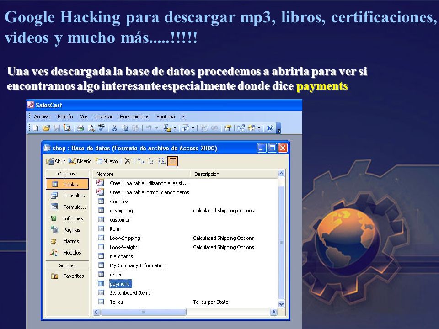The height and width of the screenshot is (329, 439).
Task: Select the Informes object type
Action: pos(67,218)
